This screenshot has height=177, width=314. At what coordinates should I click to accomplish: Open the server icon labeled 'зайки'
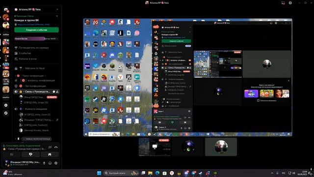click(6, 34)
